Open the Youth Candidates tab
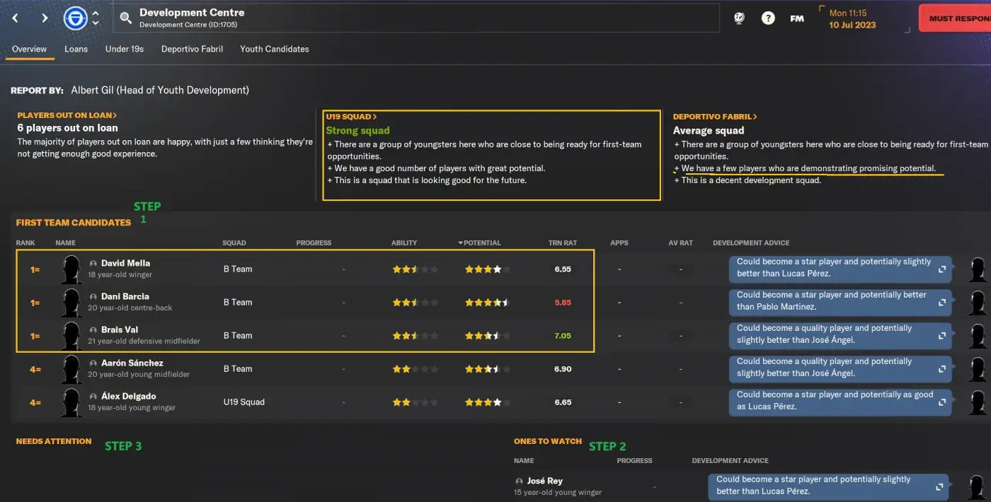 274,49
